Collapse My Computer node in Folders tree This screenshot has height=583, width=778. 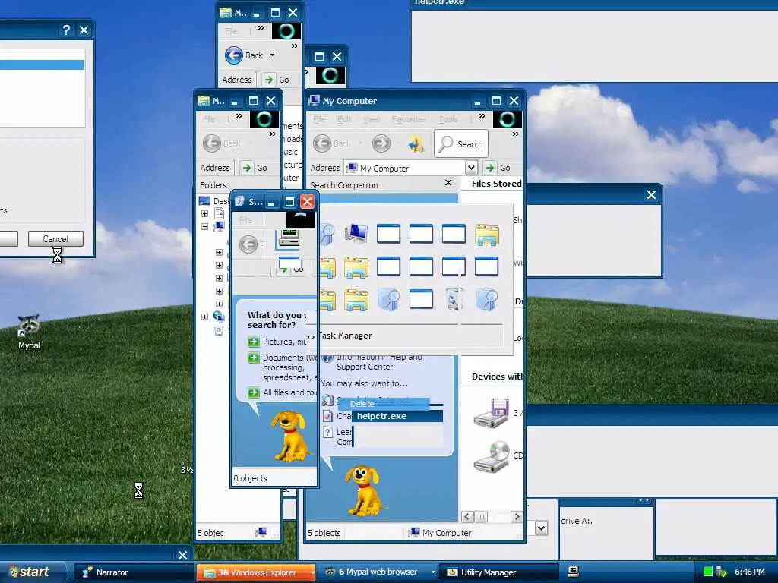point(204,226)
